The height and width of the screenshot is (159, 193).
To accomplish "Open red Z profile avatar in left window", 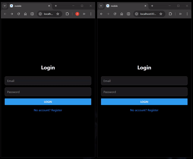I will pyautogui.click(x=77, y=14).
